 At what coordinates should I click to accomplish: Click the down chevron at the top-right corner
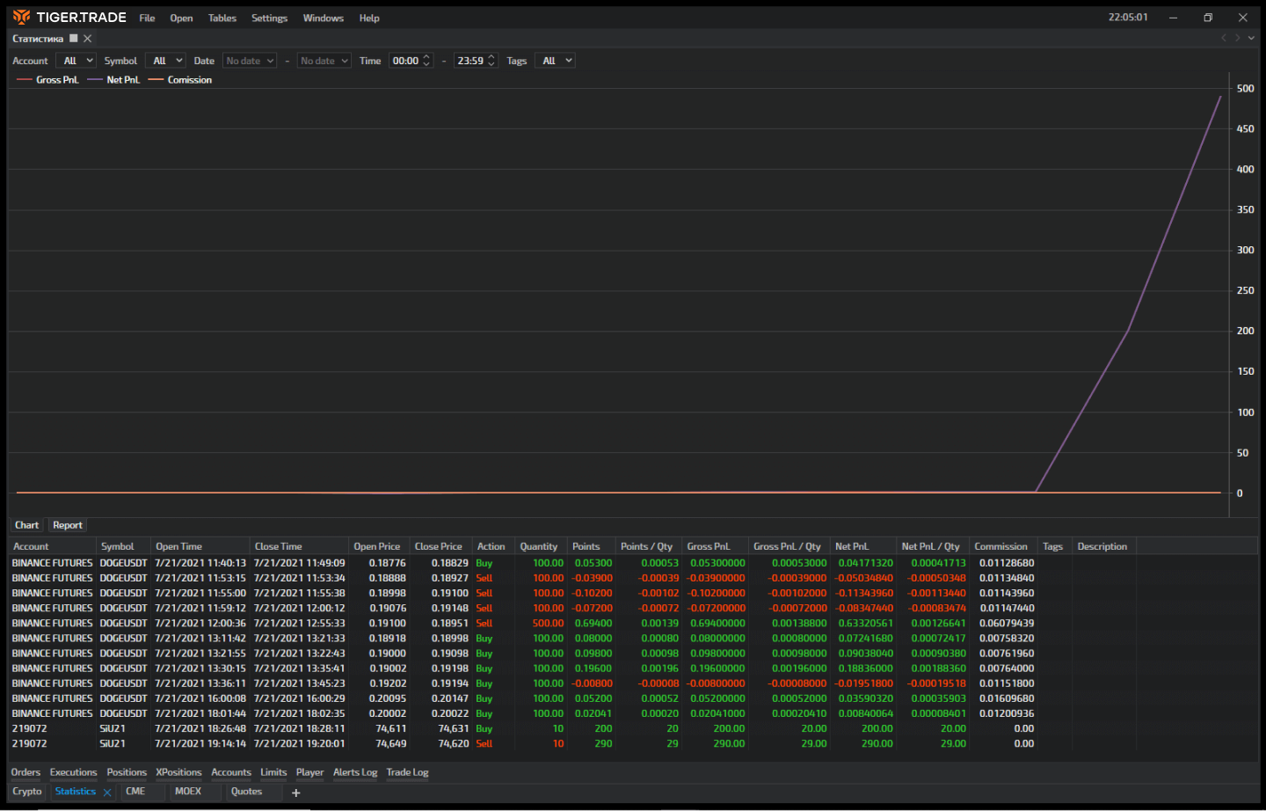coord(1249,38)
